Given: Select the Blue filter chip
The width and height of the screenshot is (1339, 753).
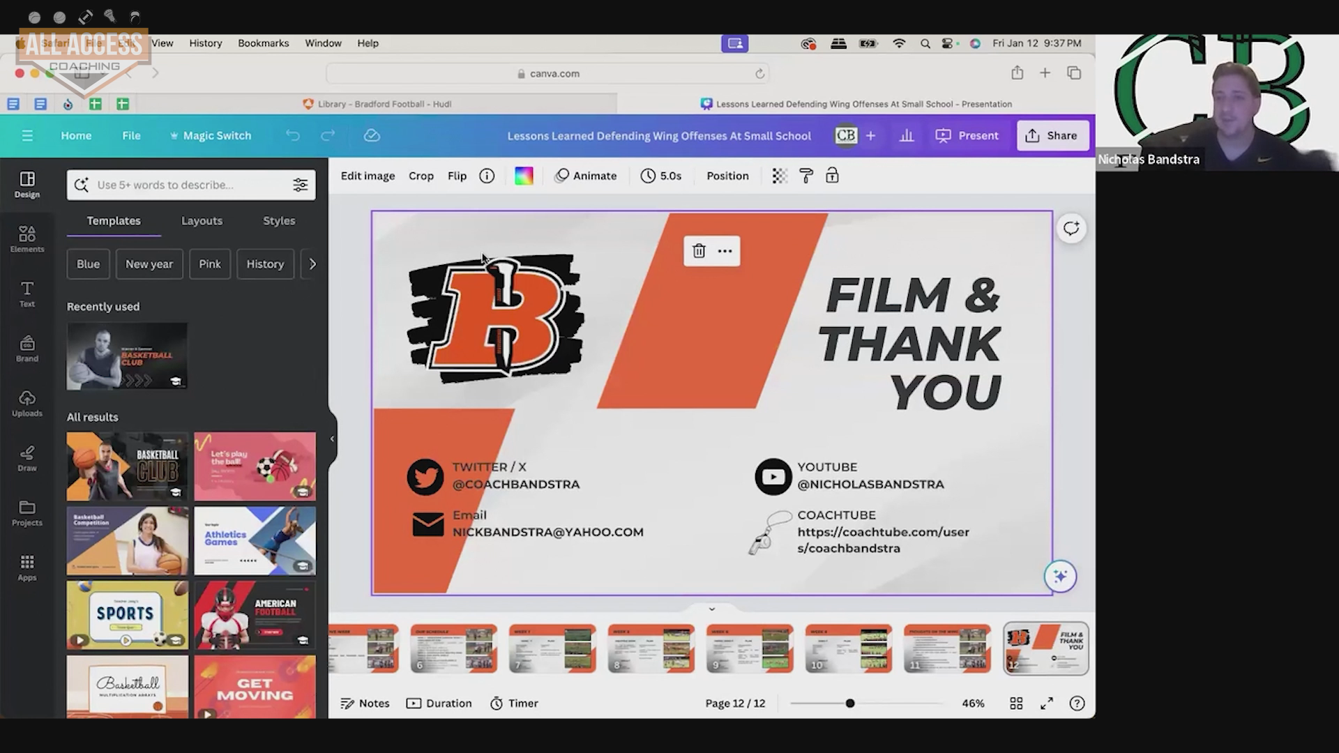Looking at the screenshot, I should 88,264.
